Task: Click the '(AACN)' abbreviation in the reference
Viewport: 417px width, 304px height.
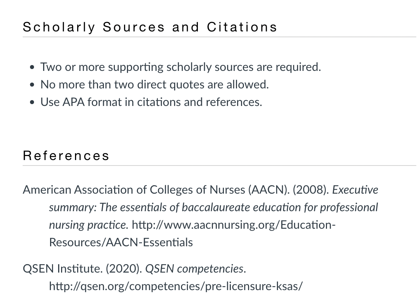Action: tap(268, 190)
